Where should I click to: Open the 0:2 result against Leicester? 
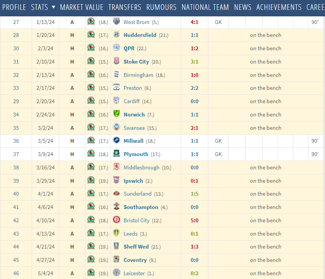point(195,273)
